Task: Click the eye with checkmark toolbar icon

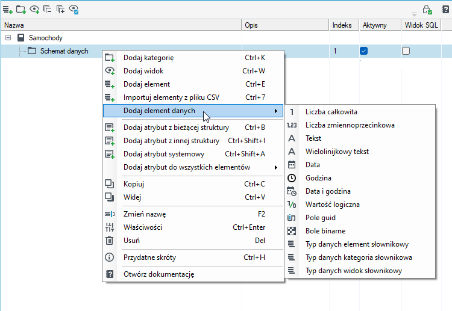Action: tap(74, 10)
